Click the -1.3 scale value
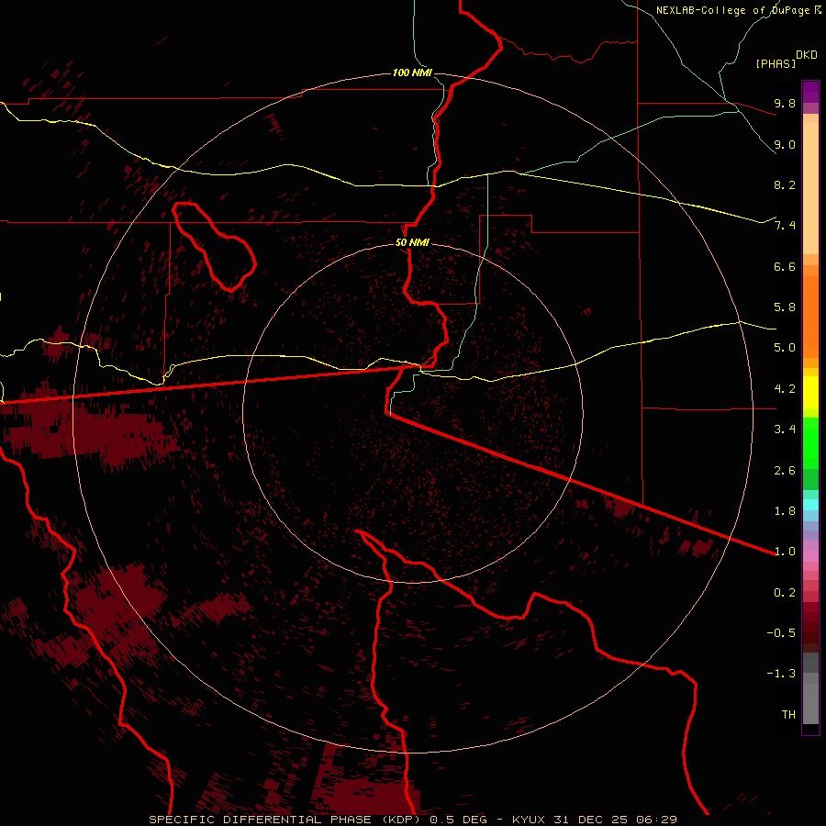Image resolution: width=826 pixels, height=826 pixels. click(781, 674)
